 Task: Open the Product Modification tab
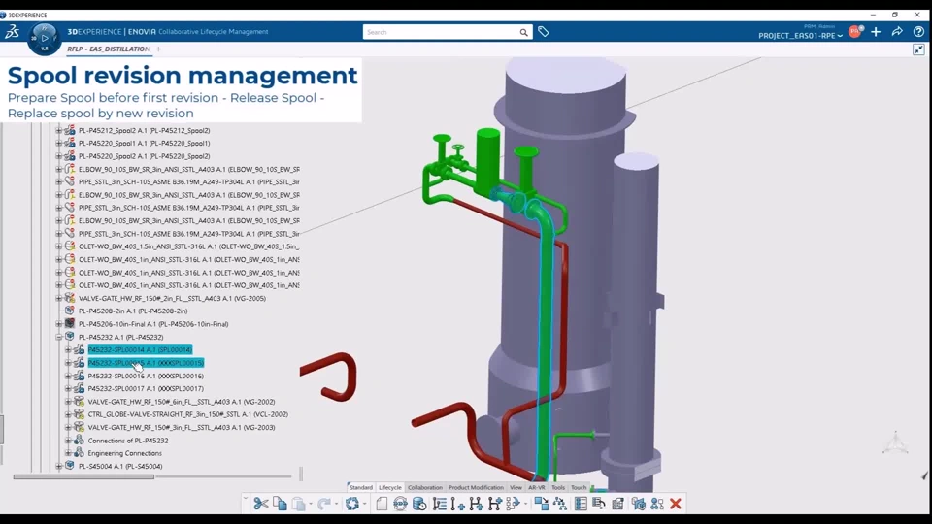click(476, 487)
